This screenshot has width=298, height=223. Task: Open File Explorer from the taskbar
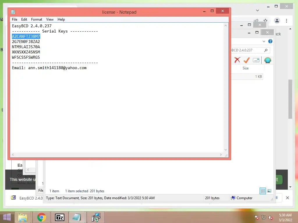click(23, 217)
